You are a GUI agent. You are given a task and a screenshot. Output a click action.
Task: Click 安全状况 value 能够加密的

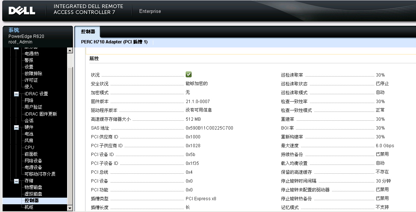(197, 84)
